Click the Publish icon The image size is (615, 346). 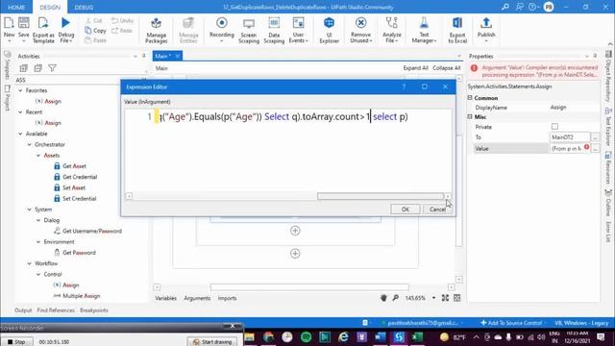point(486,23)
